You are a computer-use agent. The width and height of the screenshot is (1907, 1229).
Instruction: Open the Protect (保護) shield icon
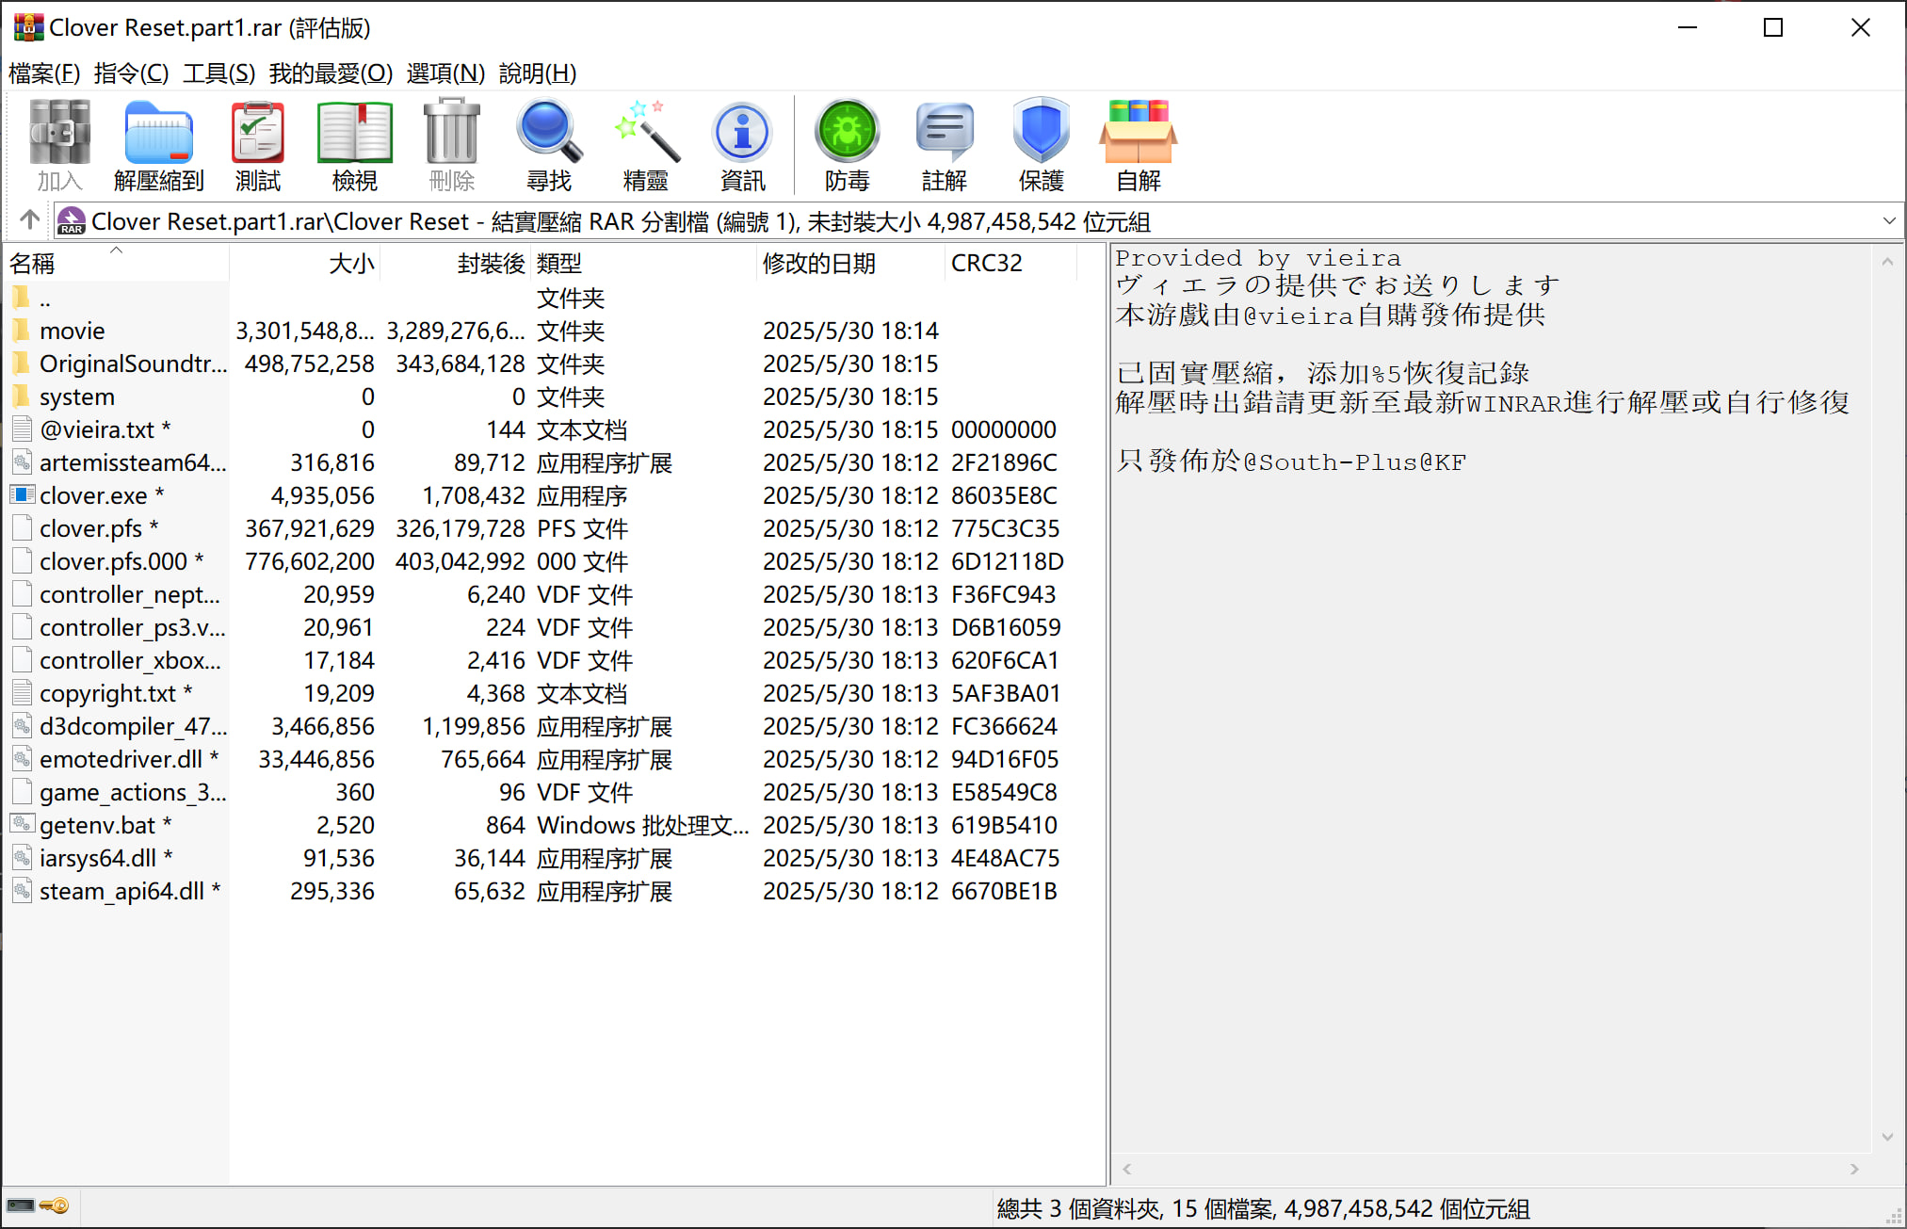click(1041, 145)
